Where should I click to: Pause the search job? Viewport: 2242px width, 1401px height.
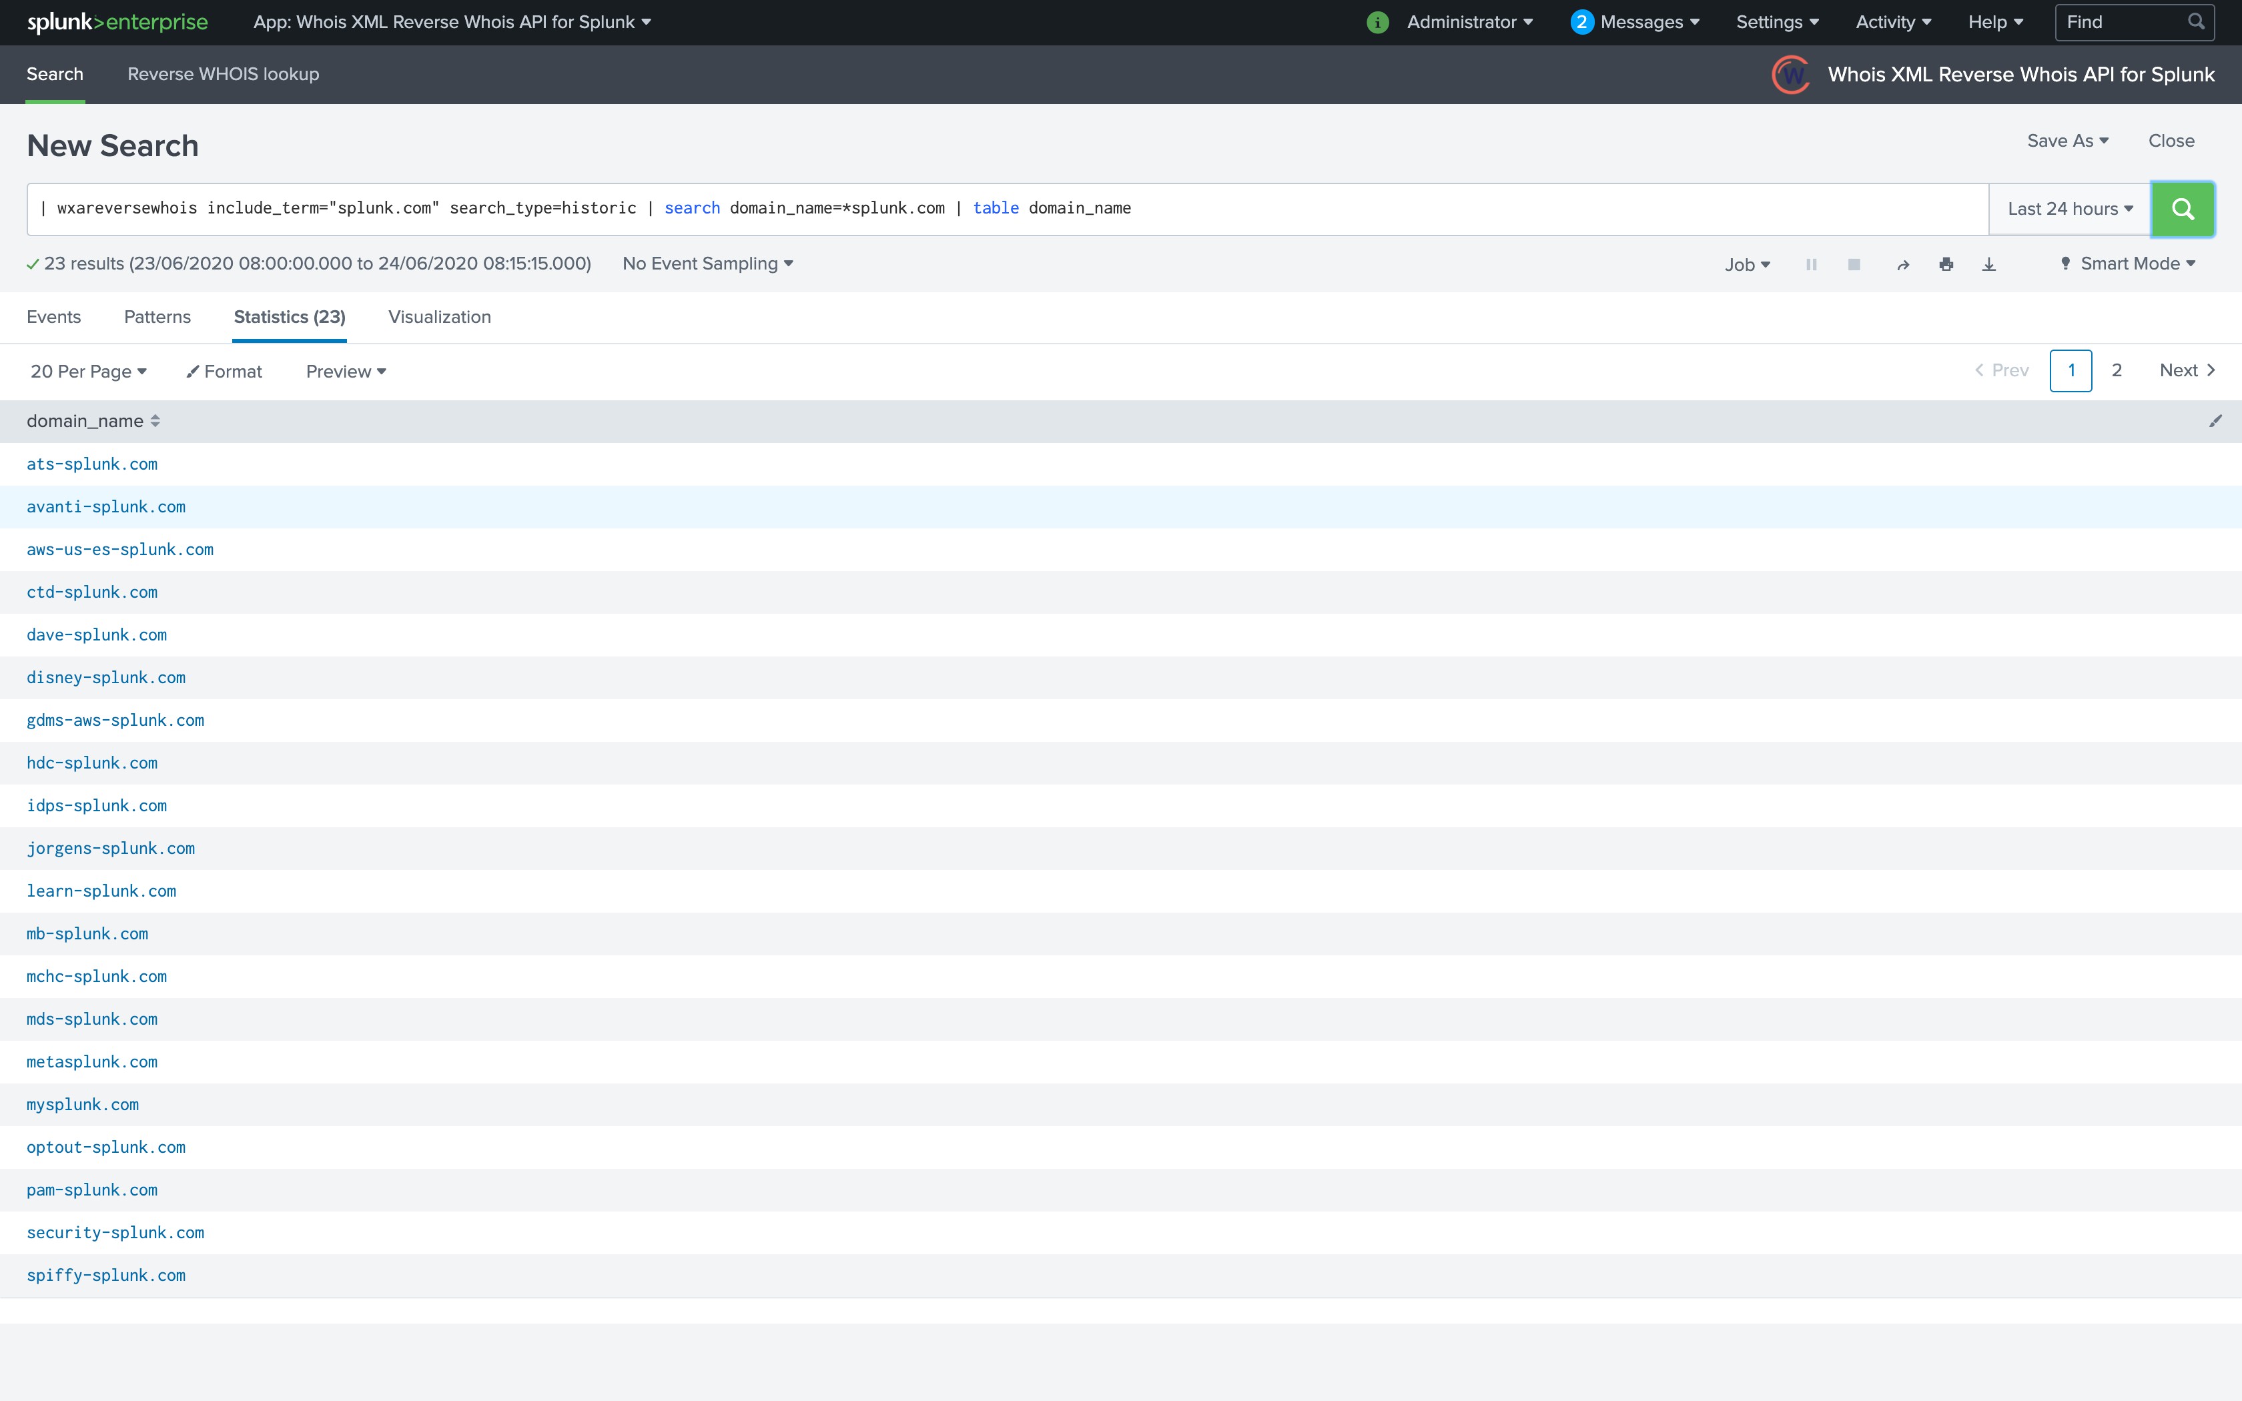click(1811, 265)
